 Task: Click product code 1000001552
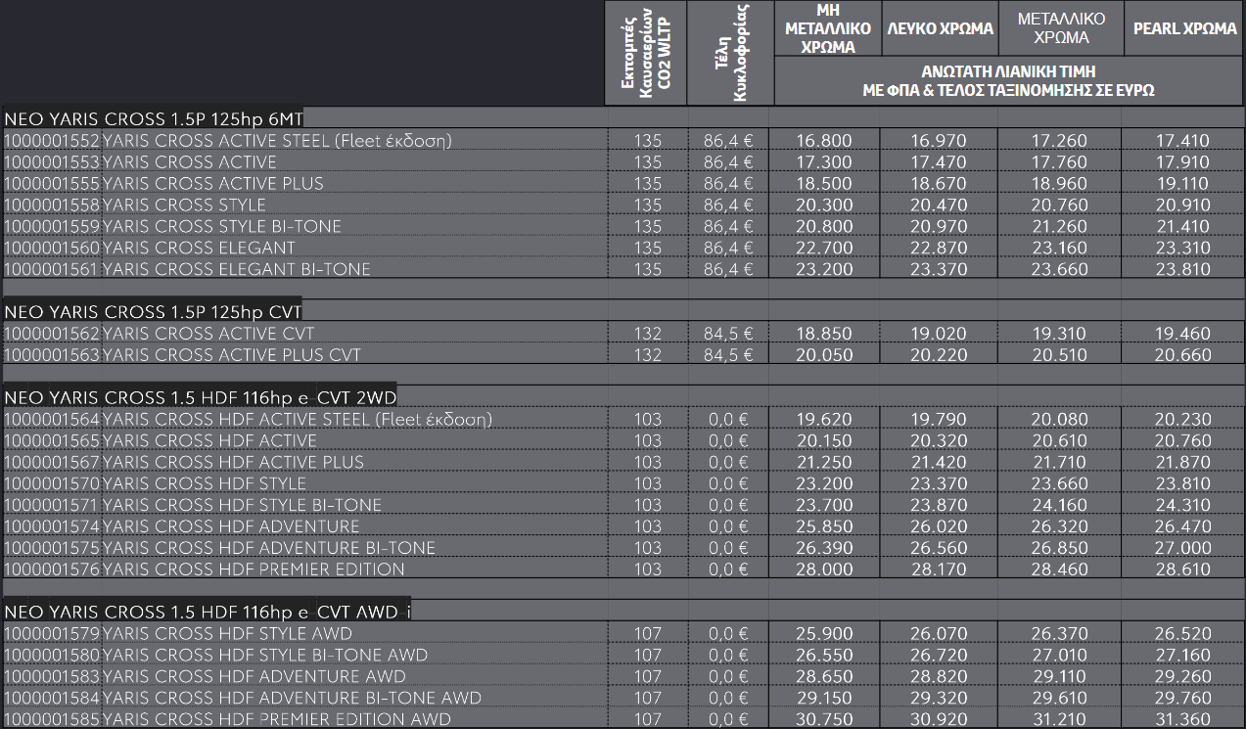point(52,141)
